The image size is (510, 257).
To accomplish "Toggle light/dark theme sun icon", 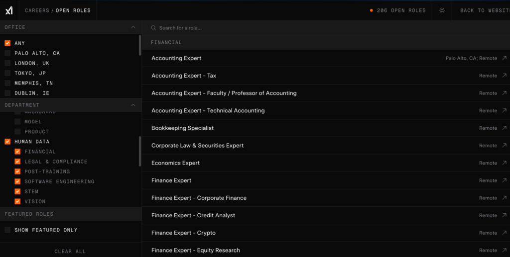I will [x=442, y=10].
